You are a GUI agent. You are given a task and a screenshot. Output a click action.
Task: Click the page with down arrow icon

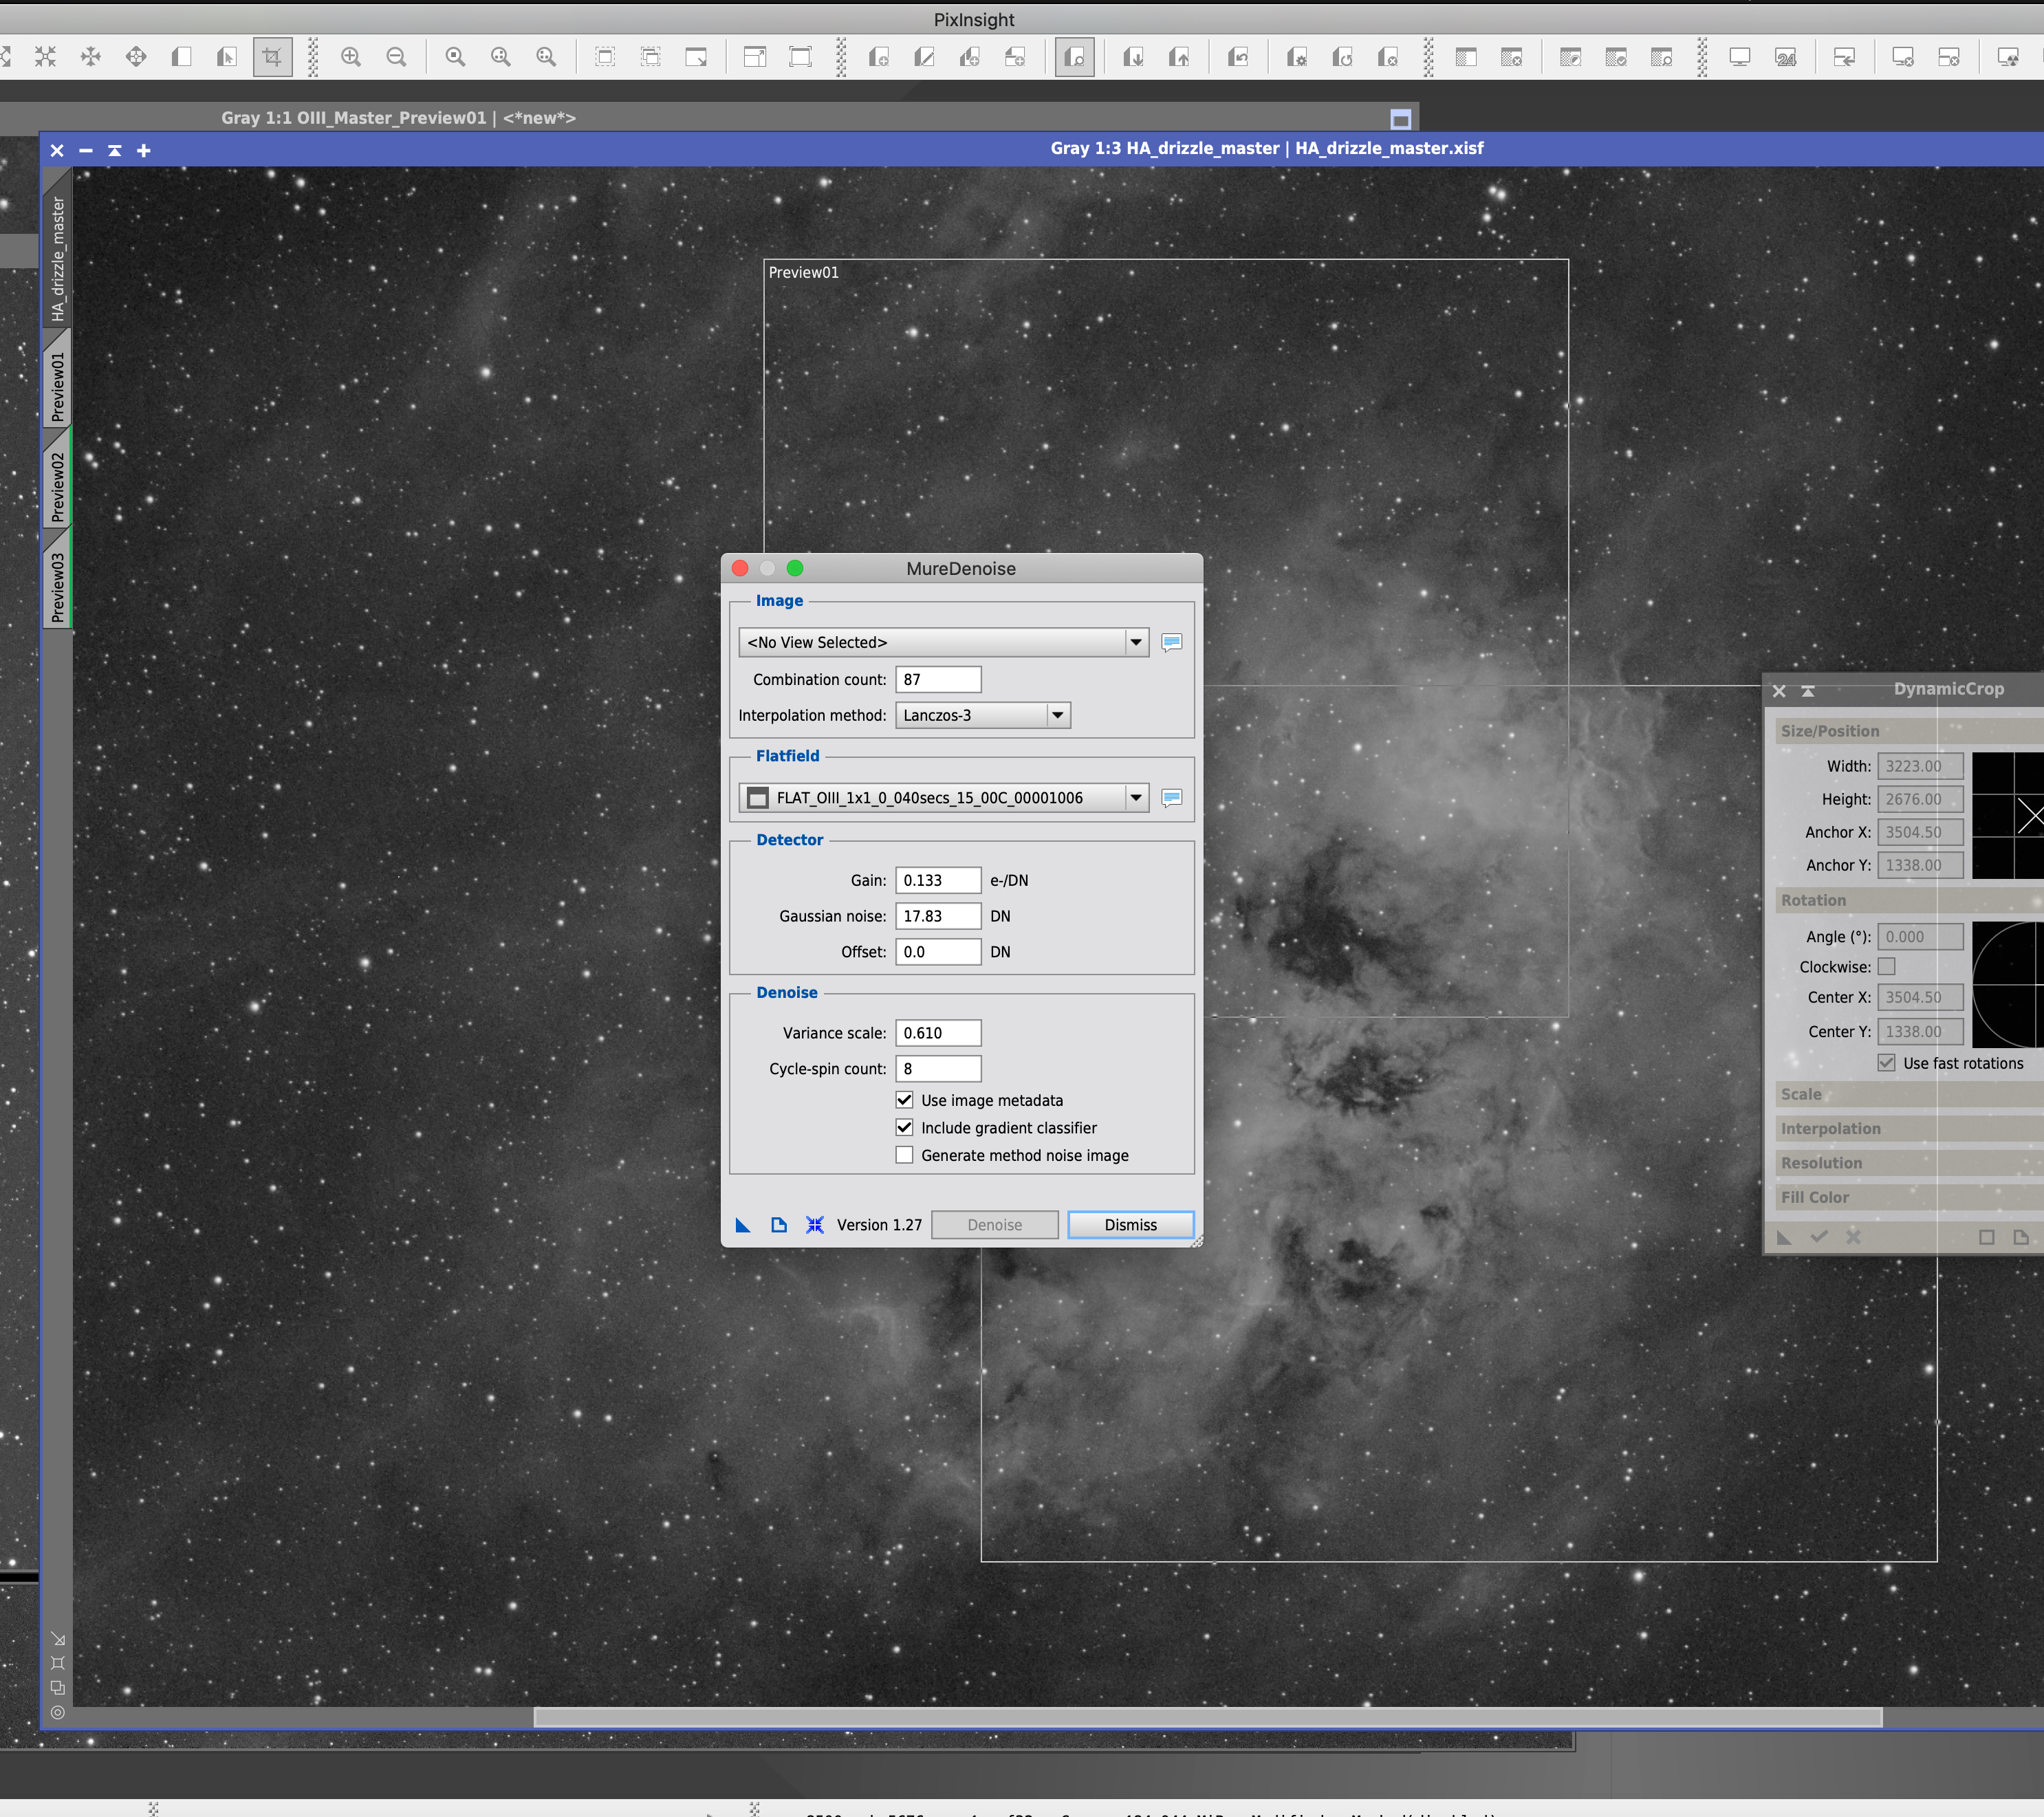pyautogui.click(x=1133, y=57)
